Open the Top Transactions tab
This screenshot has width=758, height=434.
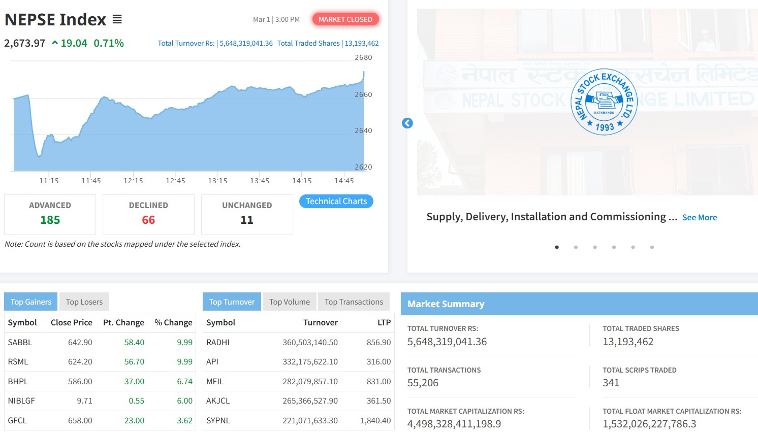click(x=354, y=302)
